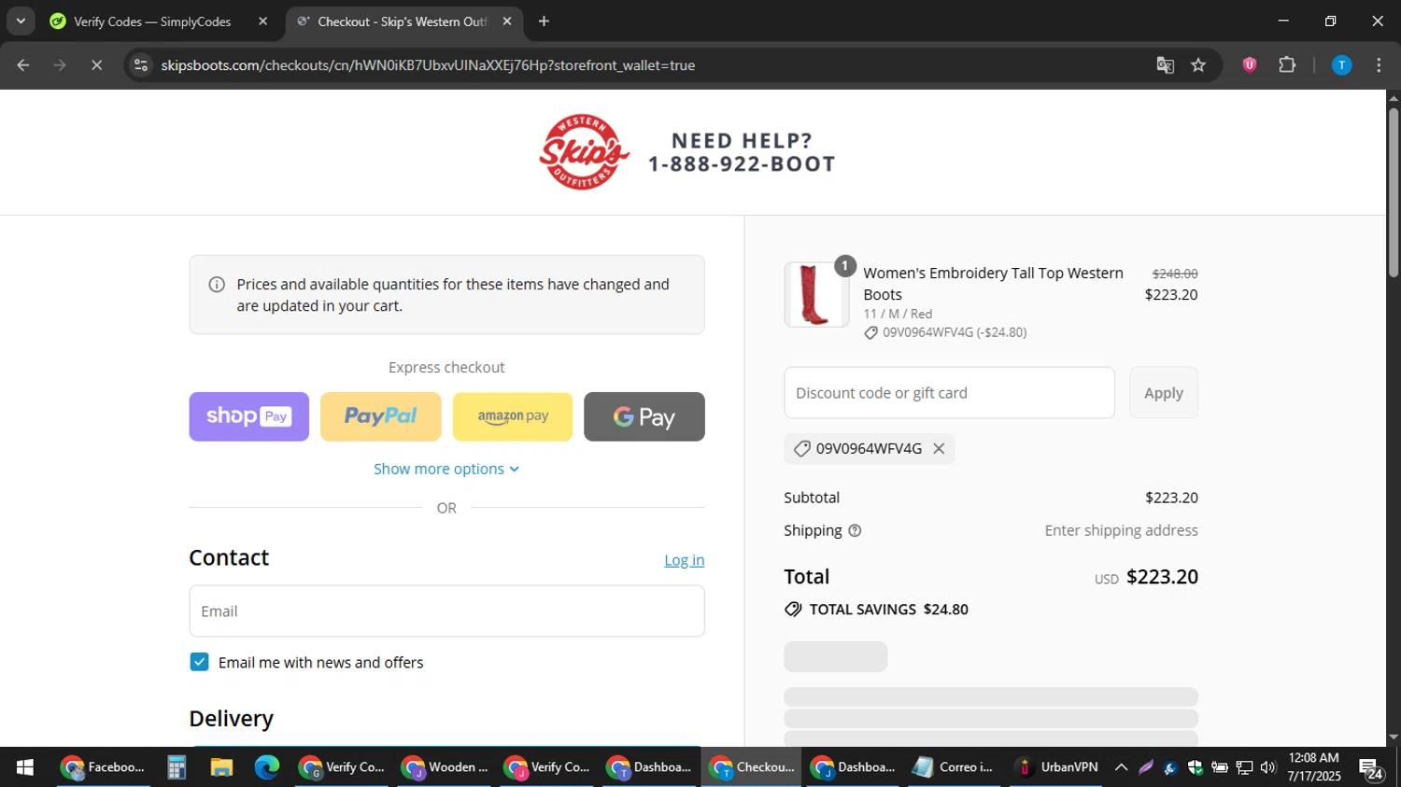Click the Women's Embroidery Tall Top Western Boots title
Image resolution: width=1401 pixels, height=787 pixels.
[993, 284]
